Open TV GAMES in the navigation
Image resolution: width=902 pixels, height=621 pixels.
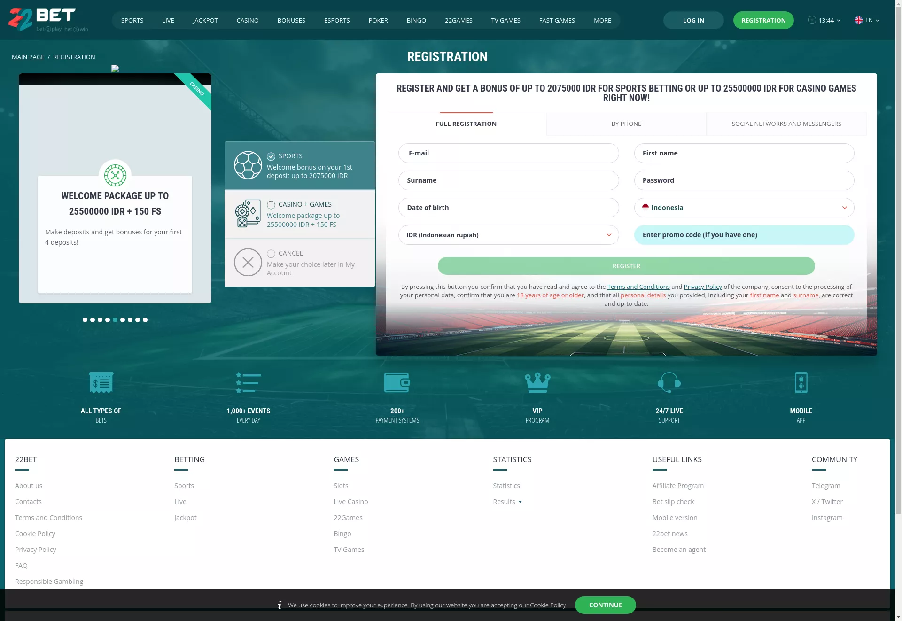506,20
